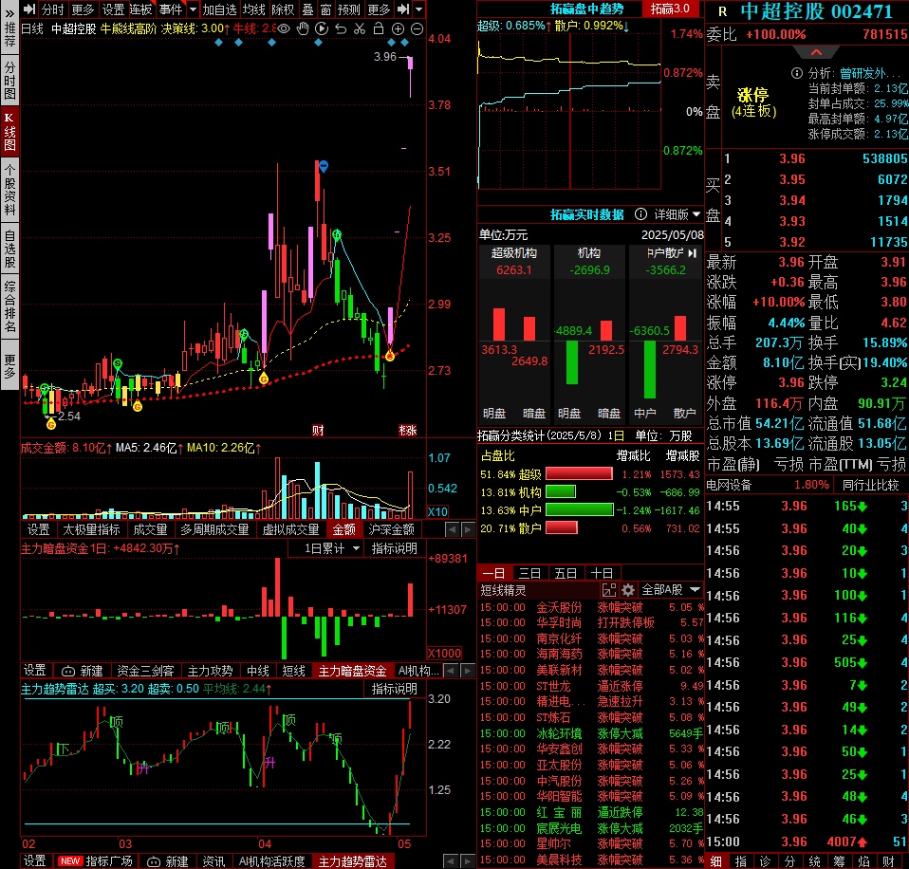The image size is (909, 869).
Task: Click the 均线 toolbar button
Action: click(254, 9)
